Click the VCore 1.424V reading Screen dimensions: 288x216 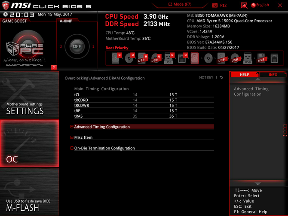199,32
